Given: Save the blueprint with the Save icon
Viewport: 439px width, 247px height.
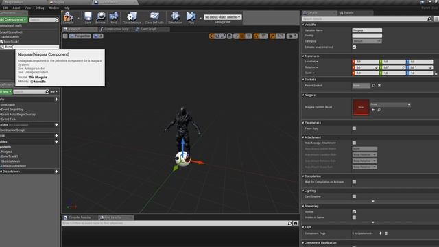Looking at the screenshot, I should click(88, 17).
